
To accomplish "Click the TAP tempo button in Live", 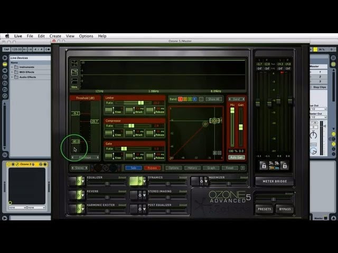I will pyautogui.click(x=6, y=50).
